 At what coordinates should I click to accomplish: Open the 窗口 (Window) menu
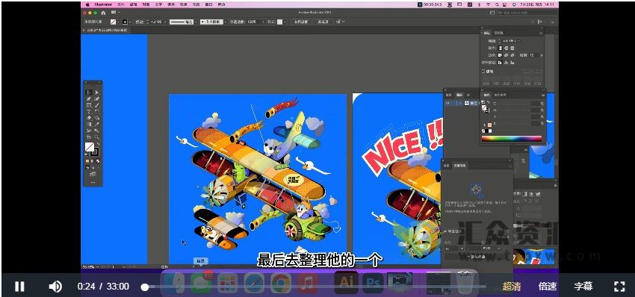[x=208, y=4]
